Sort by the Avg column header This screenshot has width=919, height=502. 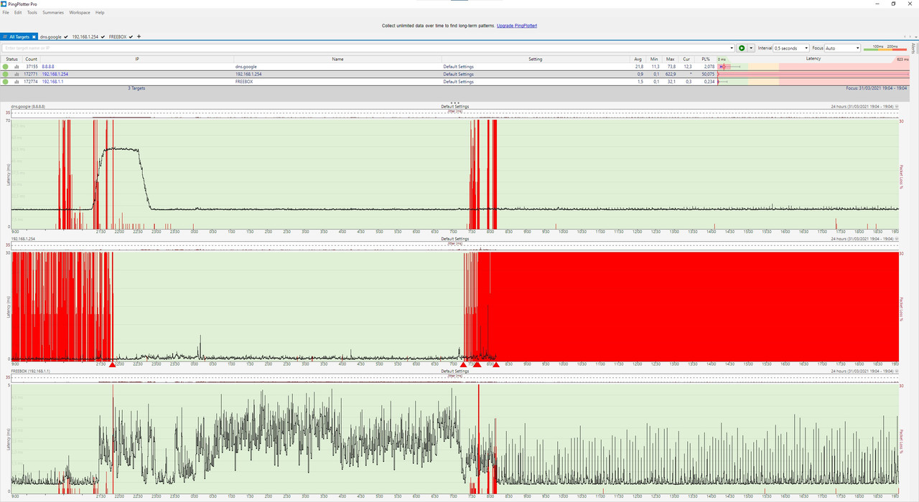pyautogui.click(x=638, y=59)
